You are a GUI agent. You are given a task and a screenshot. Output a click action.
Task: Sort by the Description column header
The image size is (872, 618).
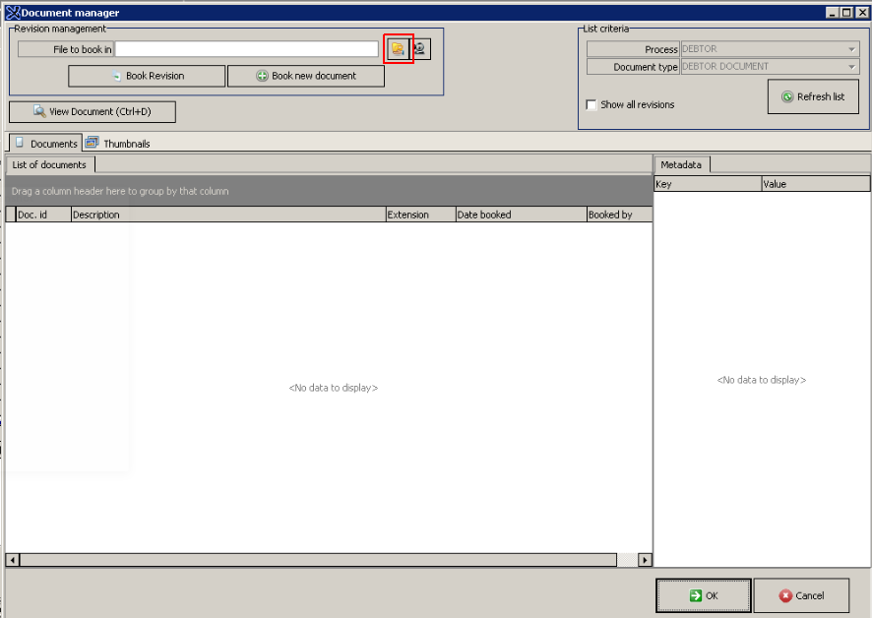228,215
